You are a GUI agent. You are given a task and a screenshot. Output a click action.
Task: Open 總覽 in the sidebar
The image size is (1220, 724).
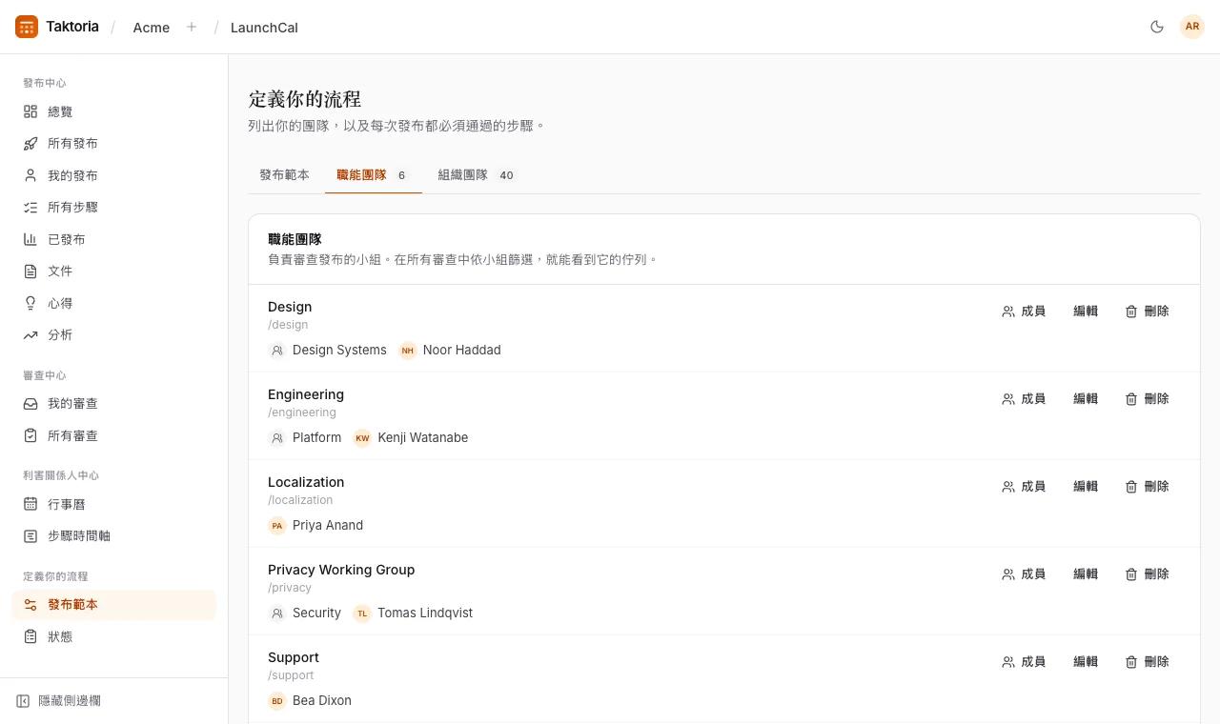pyautogui.click(x=114, y=111)
